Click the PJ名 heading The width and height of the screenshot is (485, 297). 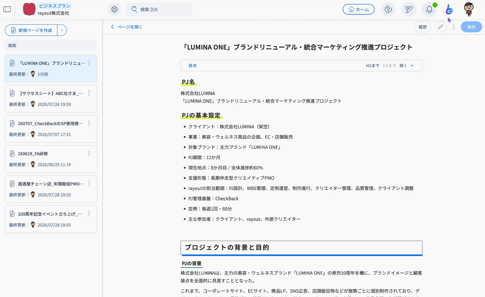(188, 82)
